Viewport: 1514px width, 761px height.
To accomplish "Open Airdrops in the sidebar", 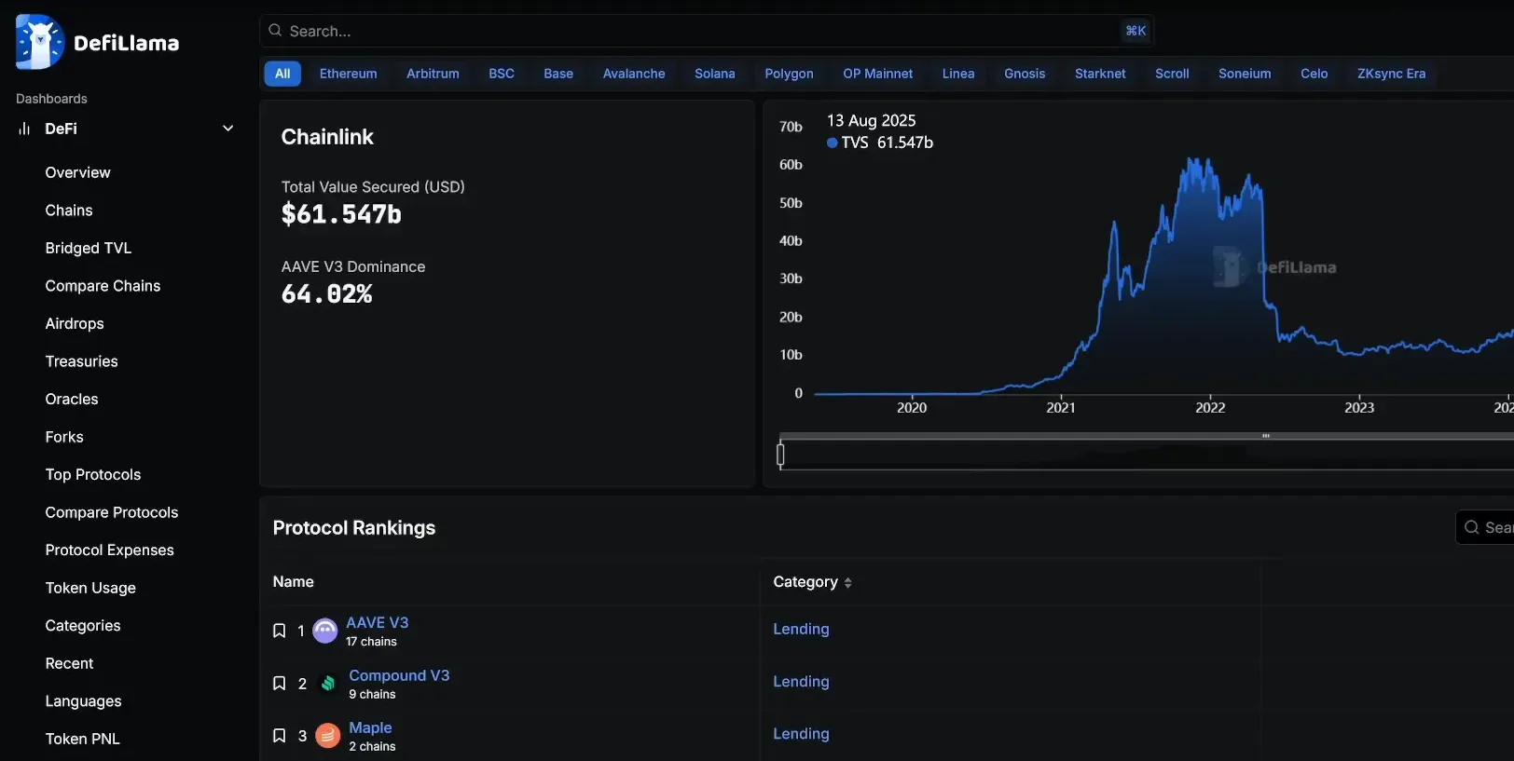I will (x=75, y=323).
